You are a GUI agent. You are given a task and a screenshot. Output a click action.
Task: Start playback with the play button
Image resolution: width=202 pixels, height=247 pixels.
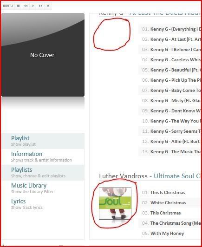coord(33,6)
